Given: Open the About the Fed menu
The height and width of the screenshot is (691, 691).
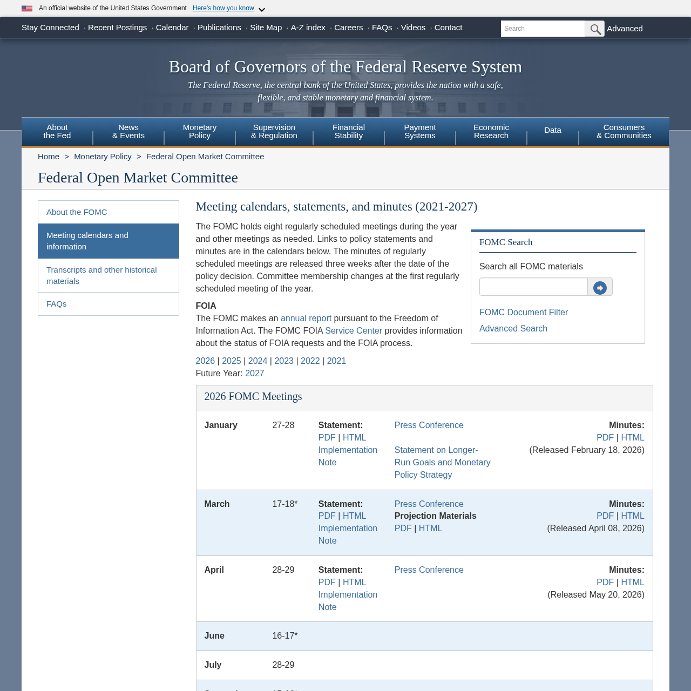Looking at the screenshot, I should (x=57, y=131).
